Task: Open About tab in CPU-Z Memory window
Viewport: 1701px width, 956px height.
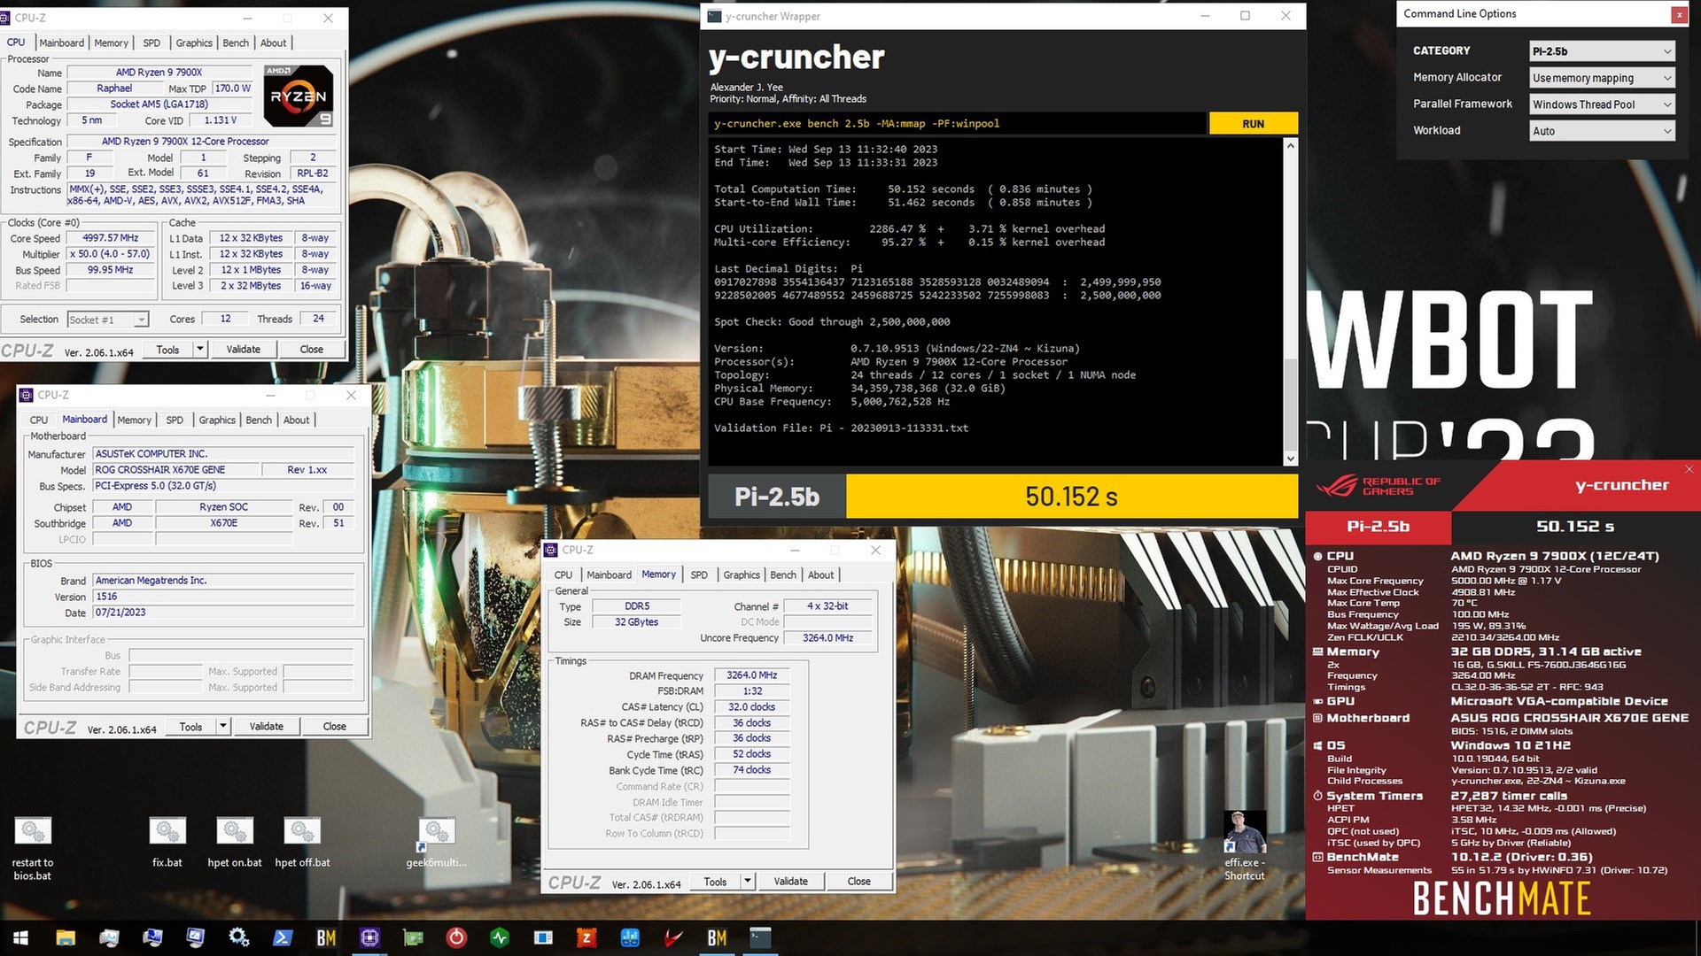Action: tap(820, 574)
